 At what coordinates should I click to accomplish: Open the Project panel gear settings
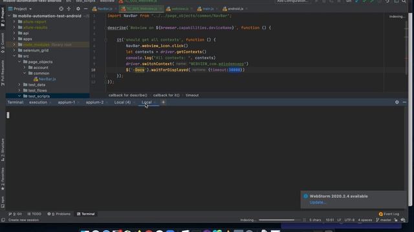pos(78,8)
